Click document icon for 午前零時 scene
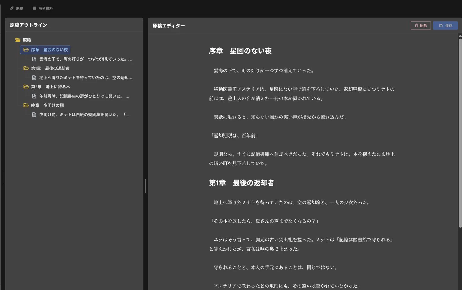This screenshot has height=290, width=462. click(x=34, y=96)
